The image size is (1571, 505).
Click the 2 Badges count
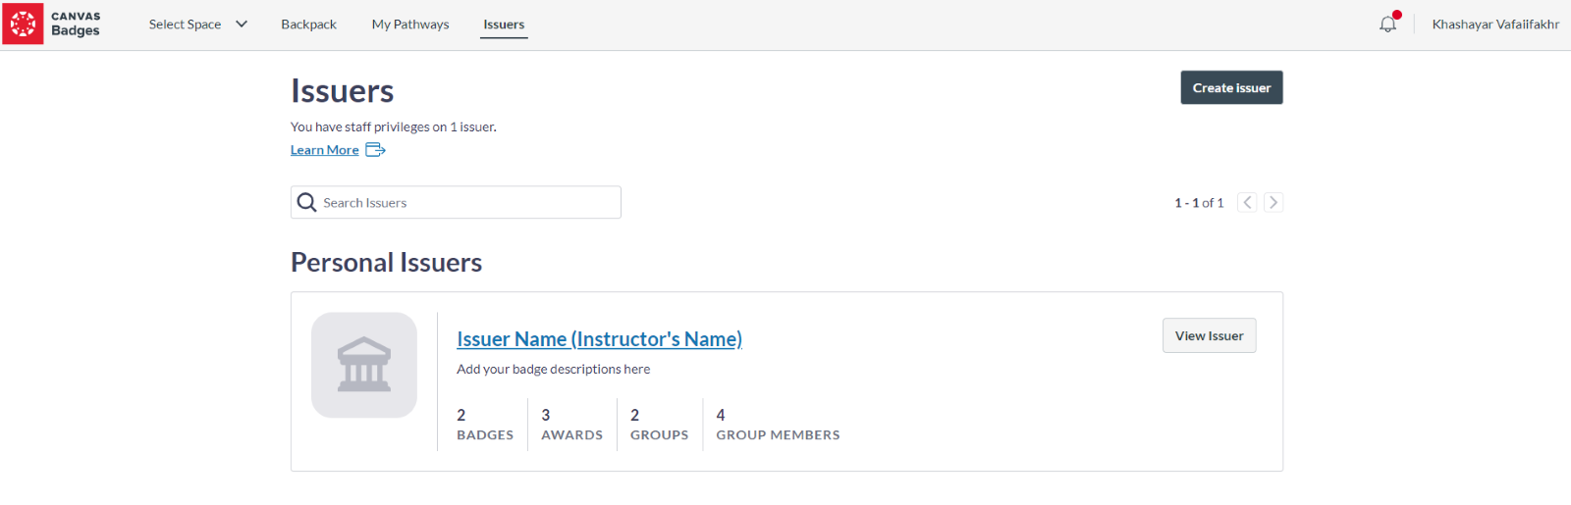(x=485, y=425)
